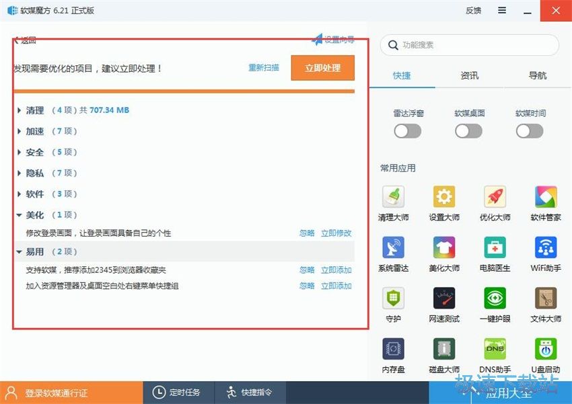
Task: Ignore the 2345 bookmark suggestion
Action: [307, 270]
